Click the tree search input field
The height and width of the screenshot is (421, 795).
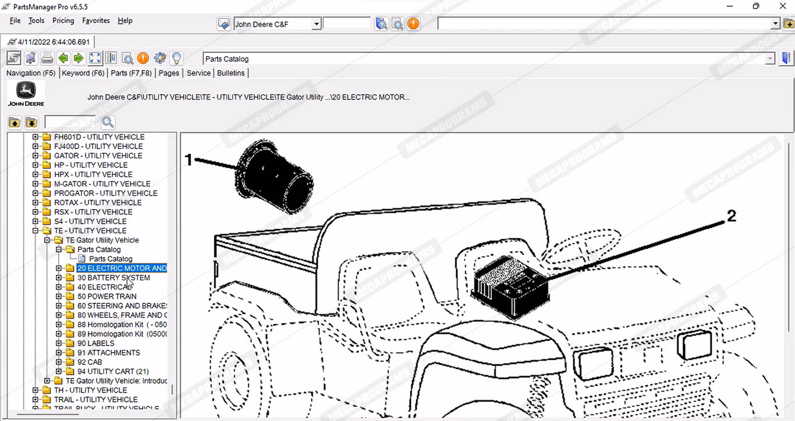(70, 122)
